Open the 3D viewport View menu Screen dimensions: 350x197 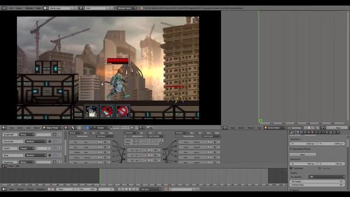[11, 128]
